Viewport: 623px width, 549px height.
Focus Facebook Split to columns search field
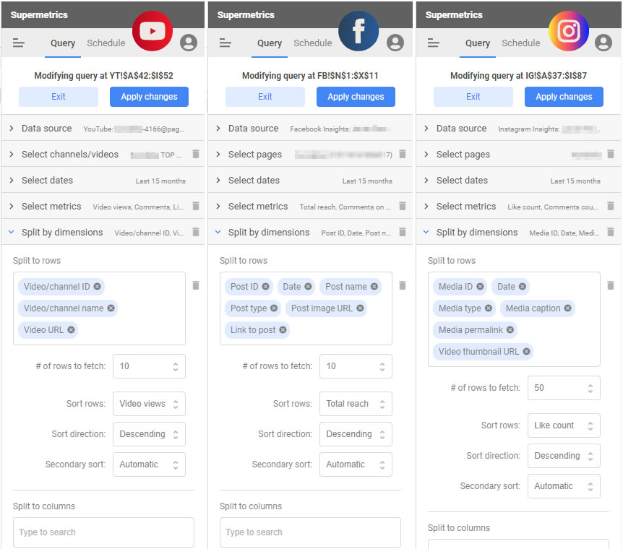click(310, 532)
